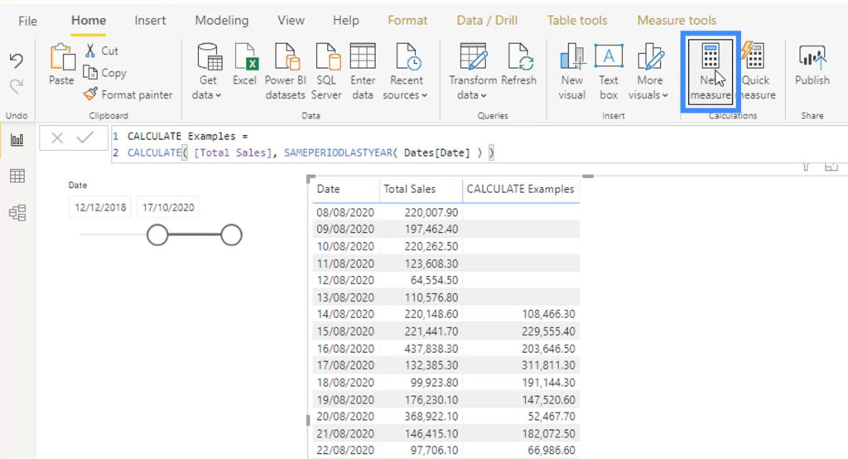The height and width of the screenshot is (459, 848).
Task: Expand Recent sources dropdown
Action: click(406, 72)
